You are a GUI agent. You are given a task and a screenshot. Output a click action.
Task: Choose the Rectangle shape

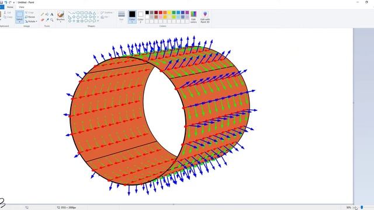(x=82, y=13)
